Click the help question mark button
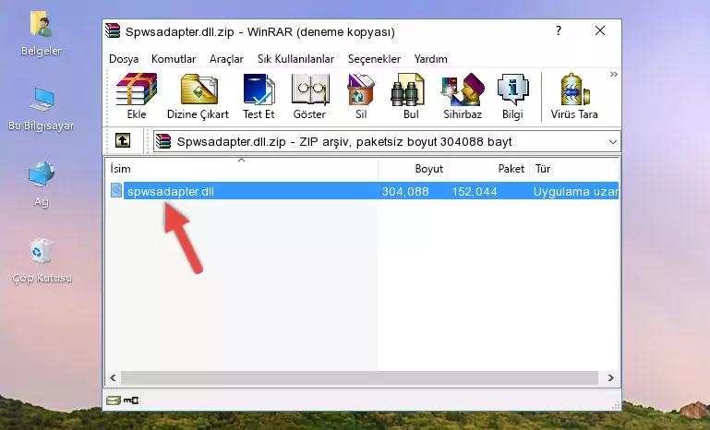 point(559,30)
